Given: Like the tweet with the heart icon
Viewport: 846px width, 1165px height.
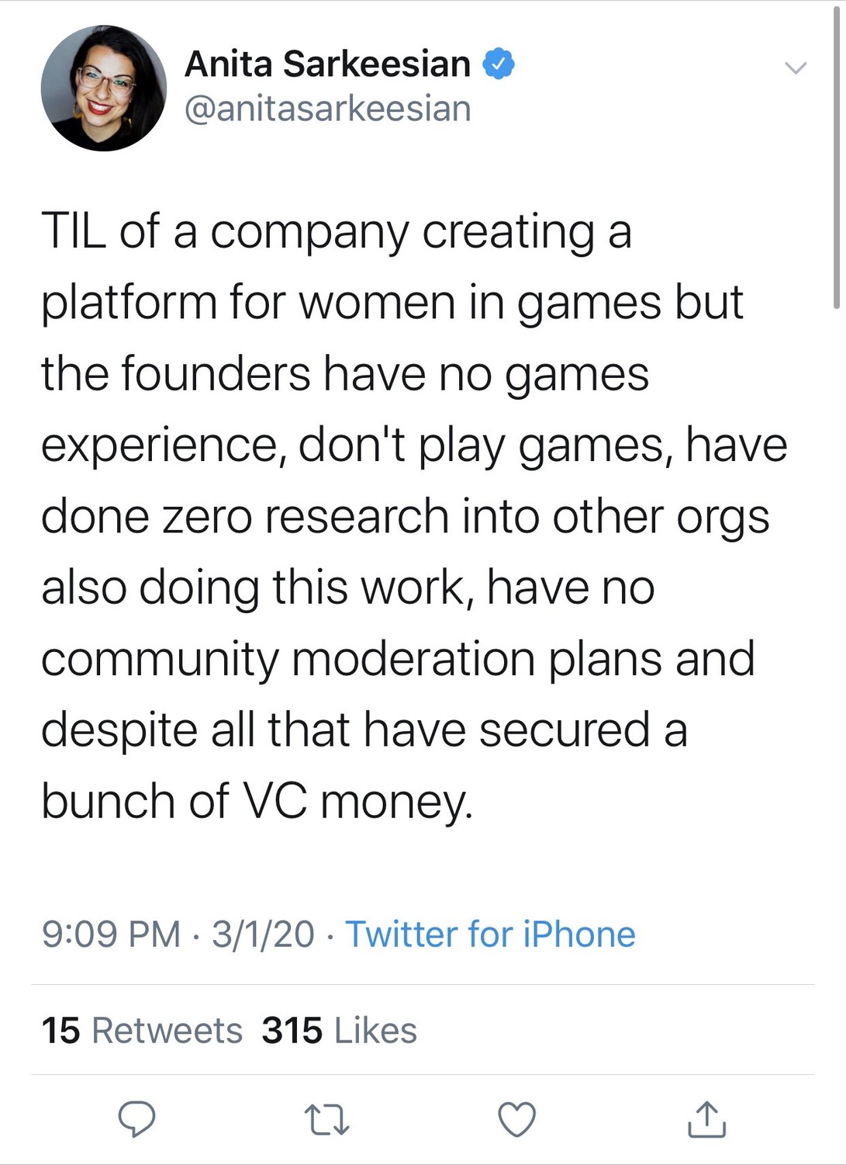Looking at the screenshot, I should coord(516,1119).
